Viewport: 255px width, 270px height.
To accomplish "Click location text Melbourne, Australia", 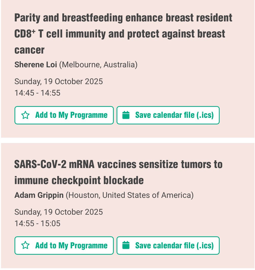I will click(x=98, y=65).
